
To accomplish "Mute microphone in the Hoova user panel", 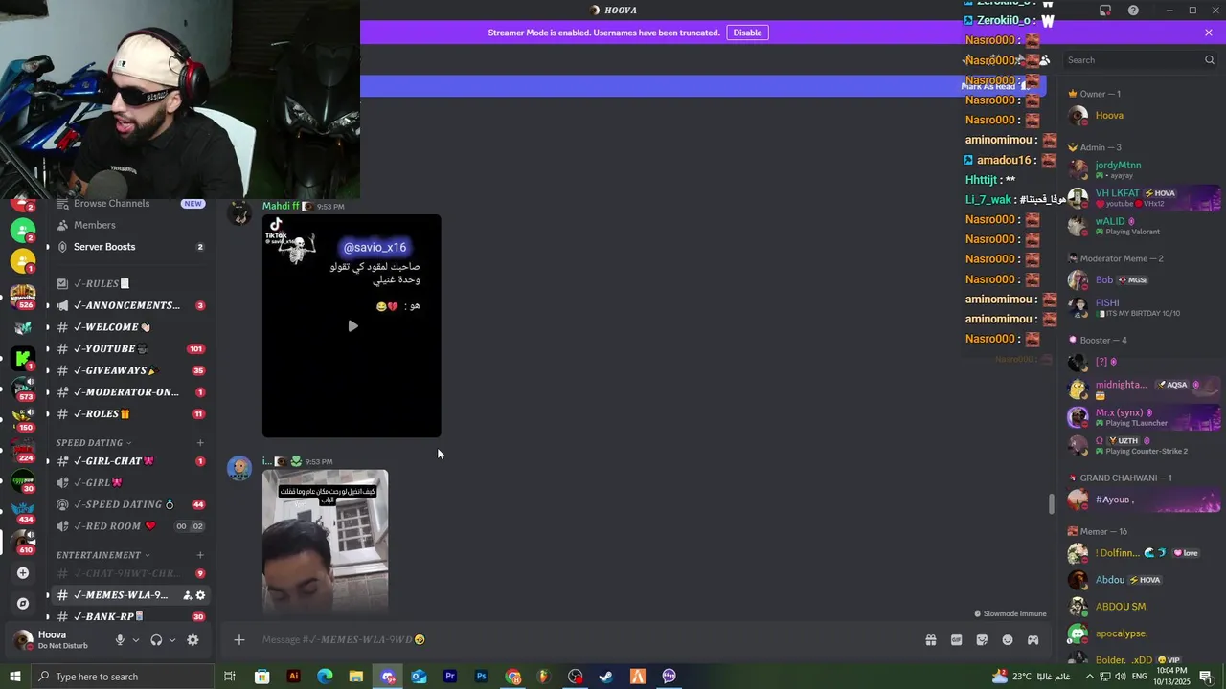I will tap(120, 640).
